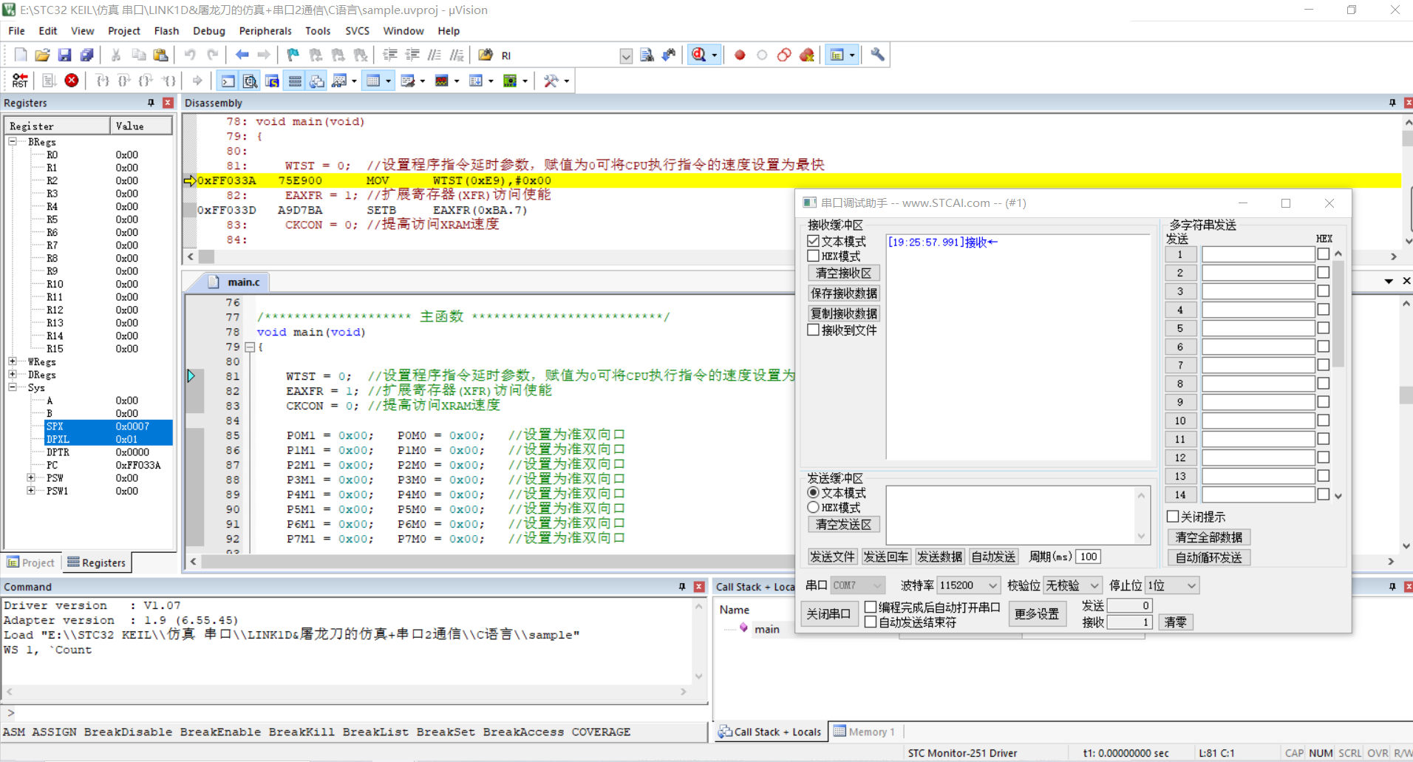Open the 串口 COM7 dropdown
Image resolution: width=1413 pixels, height=762 pixels.
[x=857, y=585]
